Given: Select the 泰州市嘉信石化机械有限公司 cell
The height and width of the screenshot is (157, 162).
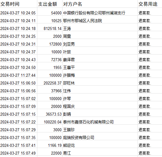Looking at the screenshot, I should pyautogui.click(x=100, y=122).
